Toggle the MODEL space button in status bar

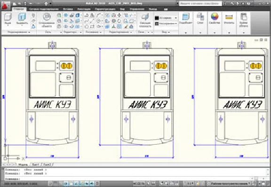tap(139, 183)
